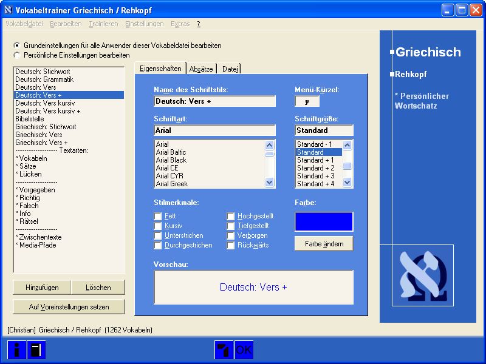Select Griechisch: Stichwort style
This screenshot has height=364, width=486.
click(69, 127)
